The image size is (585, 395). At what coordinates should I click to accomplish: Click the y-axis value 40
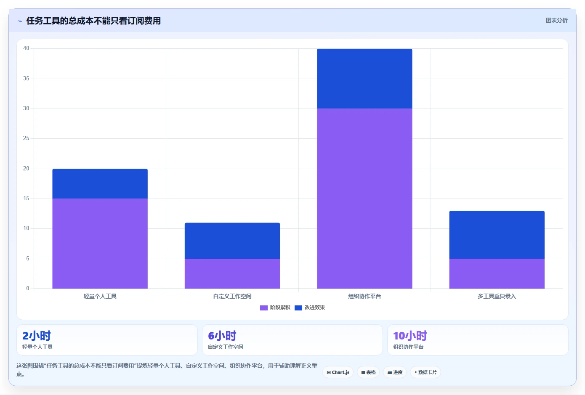click(x=26, y=48)
